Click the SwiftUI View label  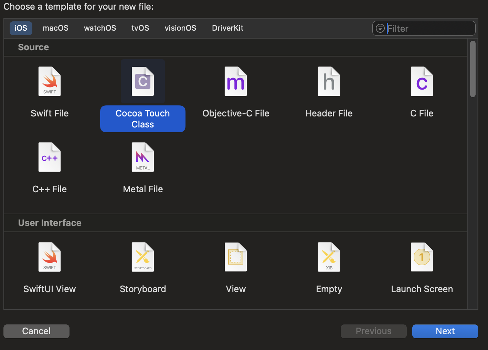pos(50,289)
